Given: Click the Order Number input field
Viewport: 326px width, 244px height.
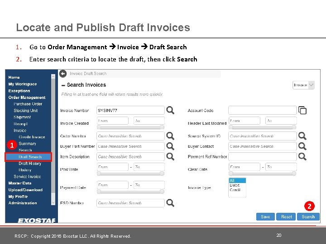Looking at the screenshot, I should point(130,136).
